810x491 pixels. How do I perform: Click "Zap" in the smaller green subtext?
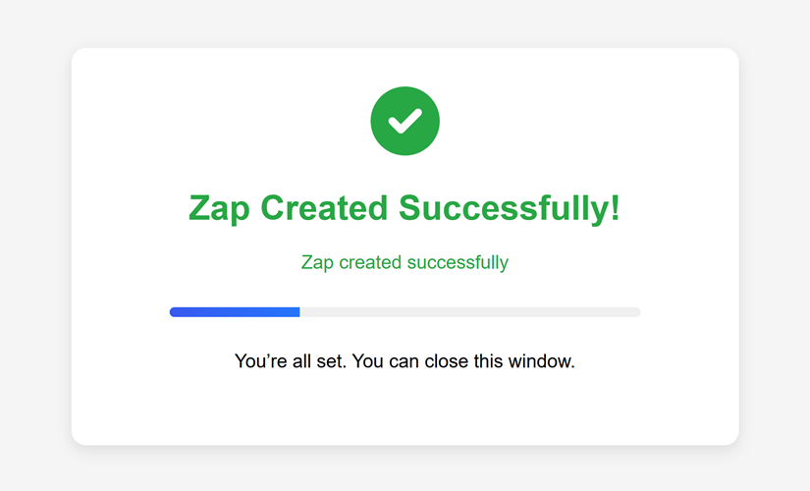pyautogui.click(x=317, y=262)
